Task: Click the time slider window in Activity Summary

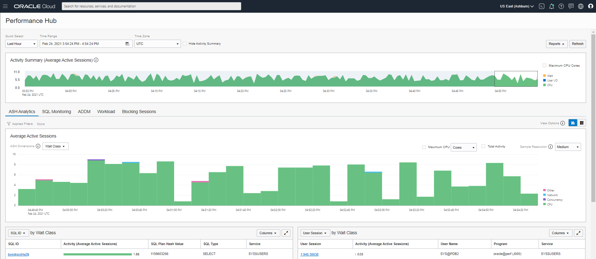Action: (x=516, y=79)
